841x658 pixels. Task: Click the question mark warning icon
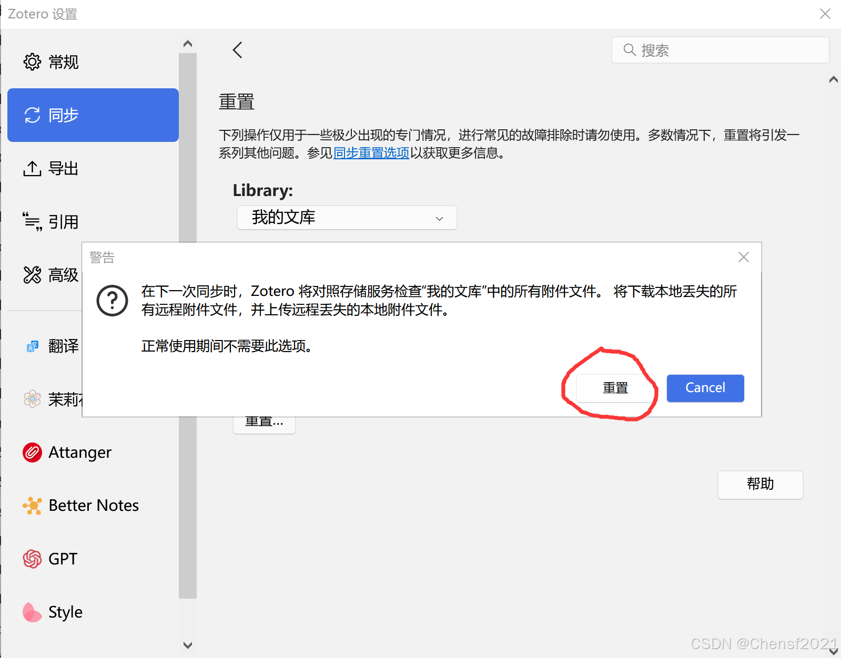pos(112,301)
